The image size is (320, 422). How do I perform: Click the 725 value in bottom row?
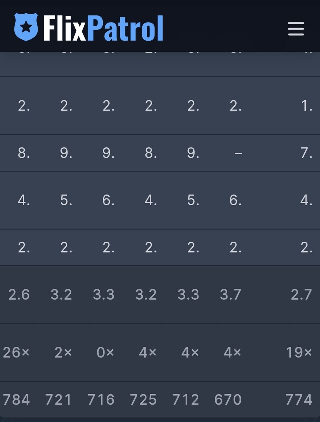coord(143,400)
